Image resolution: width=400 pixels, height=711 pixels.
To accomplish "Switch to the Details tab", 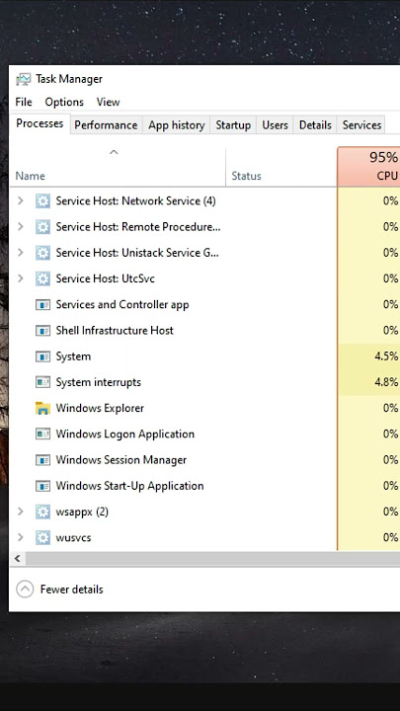I will click(315, 125).
